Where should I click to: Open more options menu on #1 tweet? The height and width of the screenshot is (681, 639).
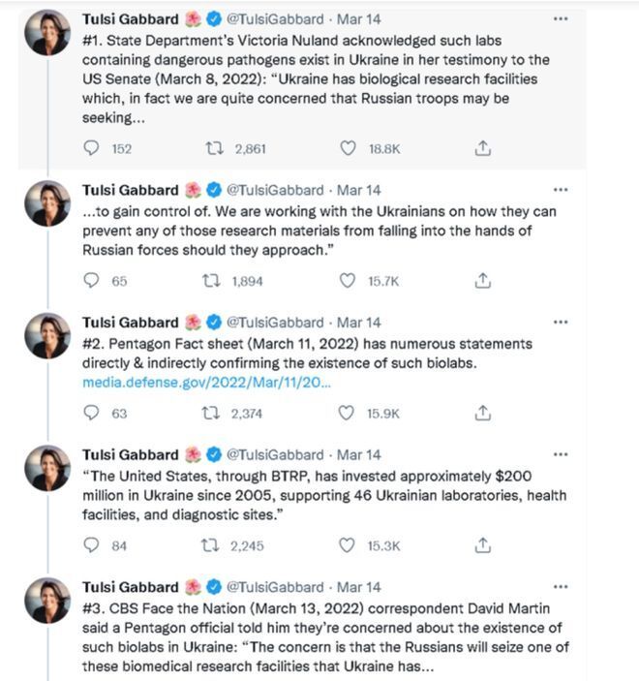(x=561, y=18)
